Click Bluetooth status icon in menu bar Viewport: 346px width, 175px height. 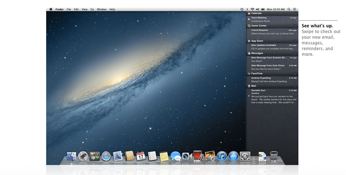click(247, 9)
